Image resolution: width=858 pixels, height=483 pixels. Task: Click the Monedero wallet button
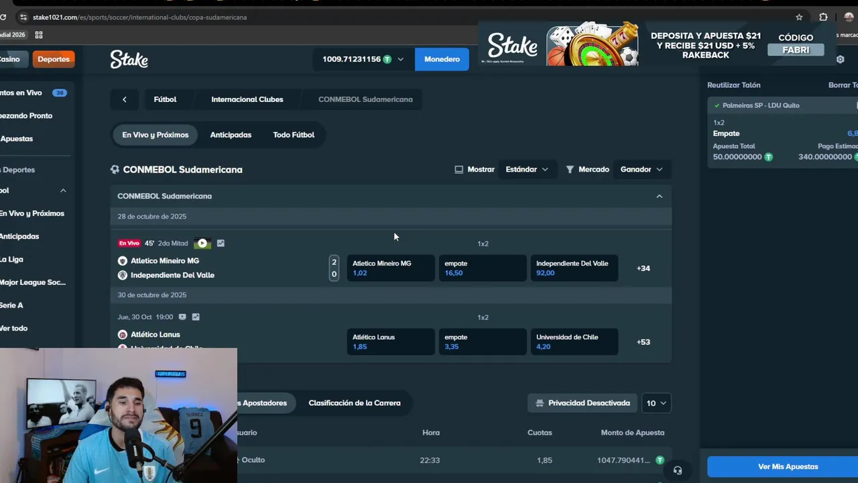click(x=442, y=59)
